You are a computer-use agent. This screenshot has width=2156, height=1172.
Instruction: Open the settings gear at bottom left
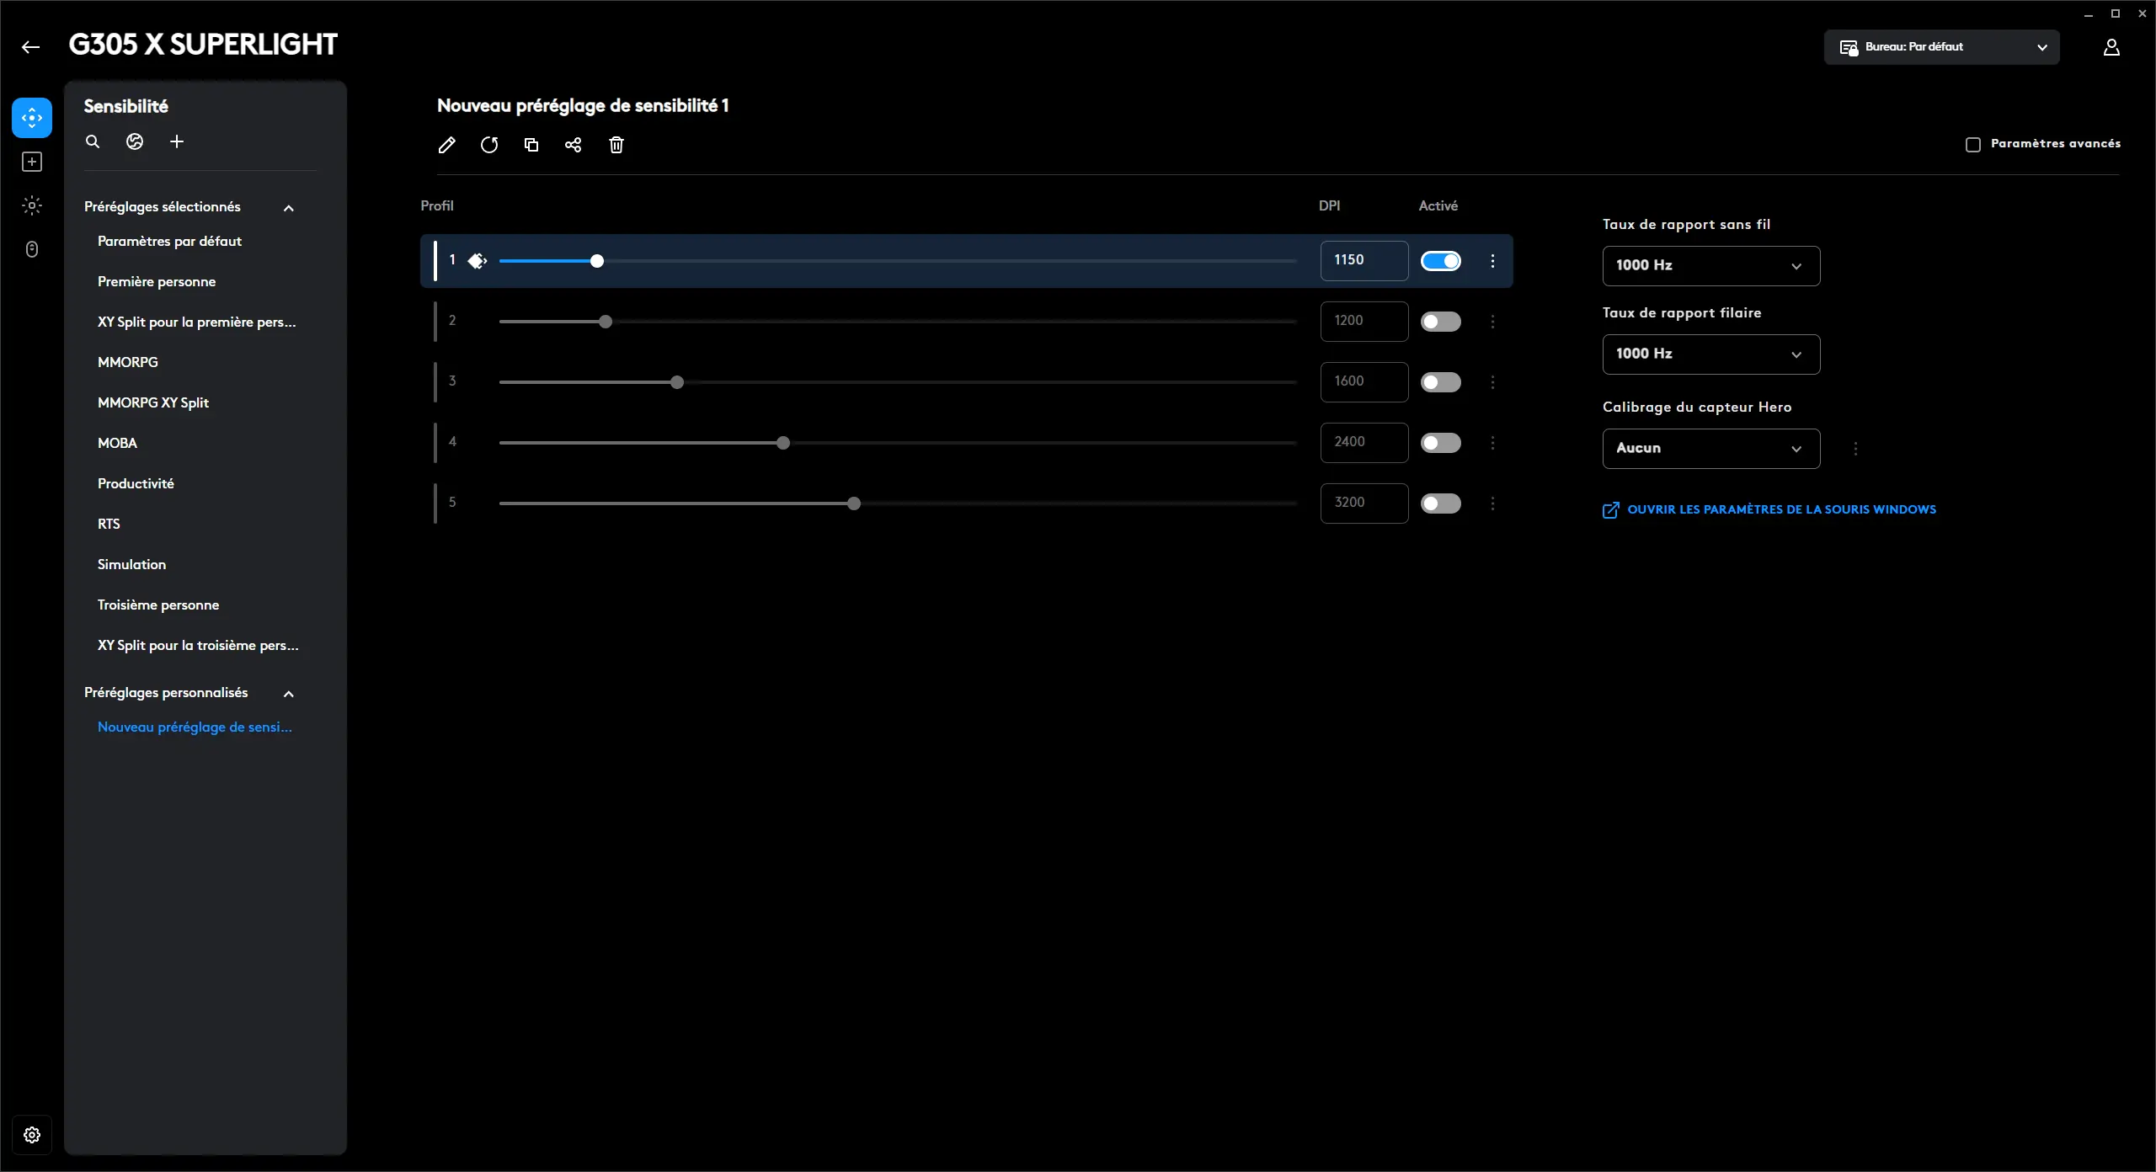pyautogui.click(x=32, y=1135)
